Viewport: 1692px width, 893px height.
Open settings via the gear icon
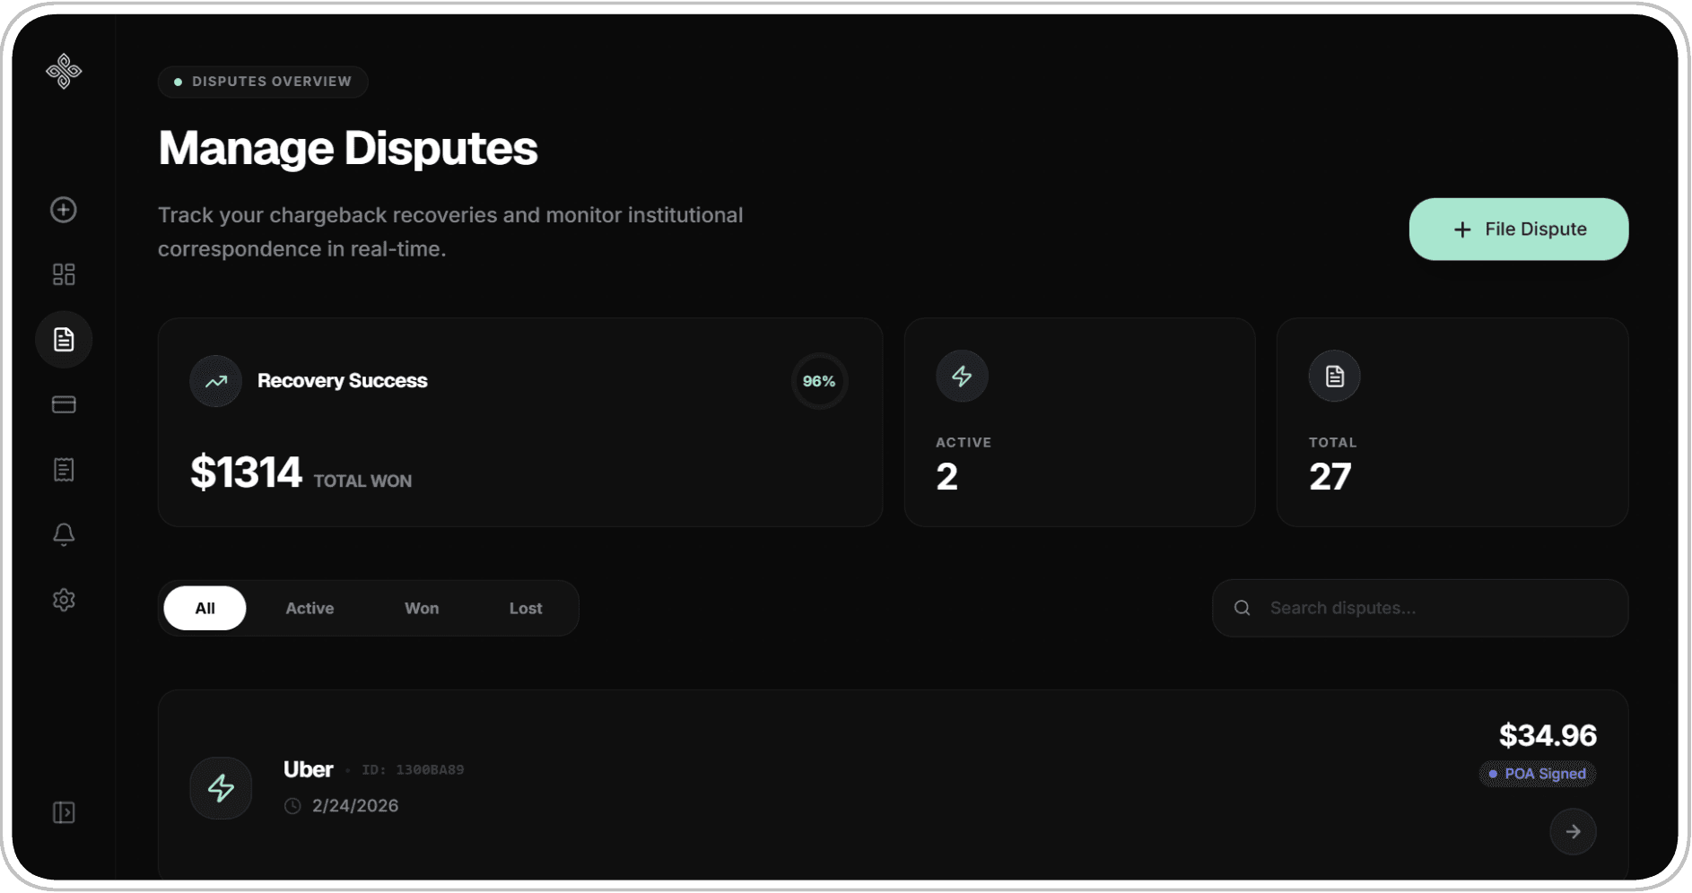tap(64, 600)
